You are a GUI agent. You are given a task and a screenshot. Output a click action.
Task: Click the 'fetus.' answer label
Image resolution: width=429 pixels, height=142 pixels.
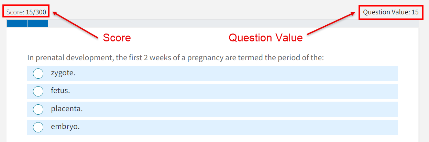coord(60,91)
